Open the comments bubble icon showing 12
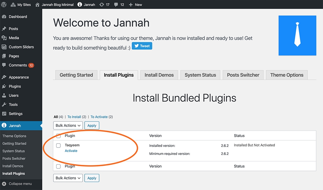 coord(116,5)
